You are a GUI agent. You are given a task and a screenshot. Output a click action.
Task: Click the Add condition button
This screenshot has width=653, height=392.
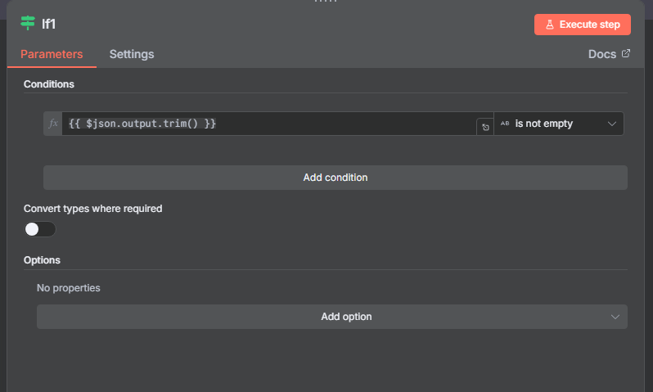point(335,177)
